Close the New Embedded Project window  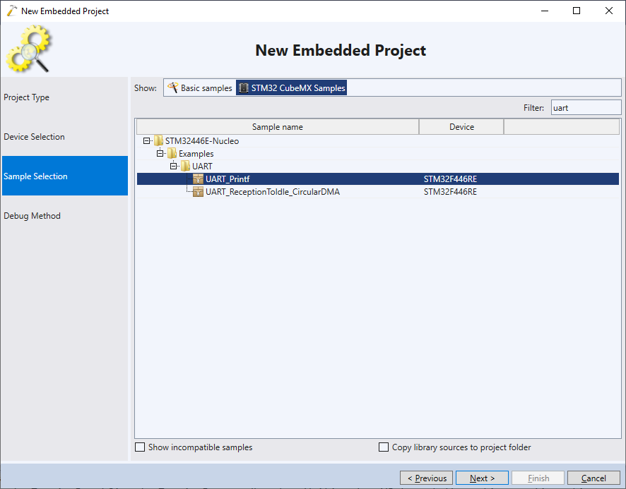coord(609,11)
